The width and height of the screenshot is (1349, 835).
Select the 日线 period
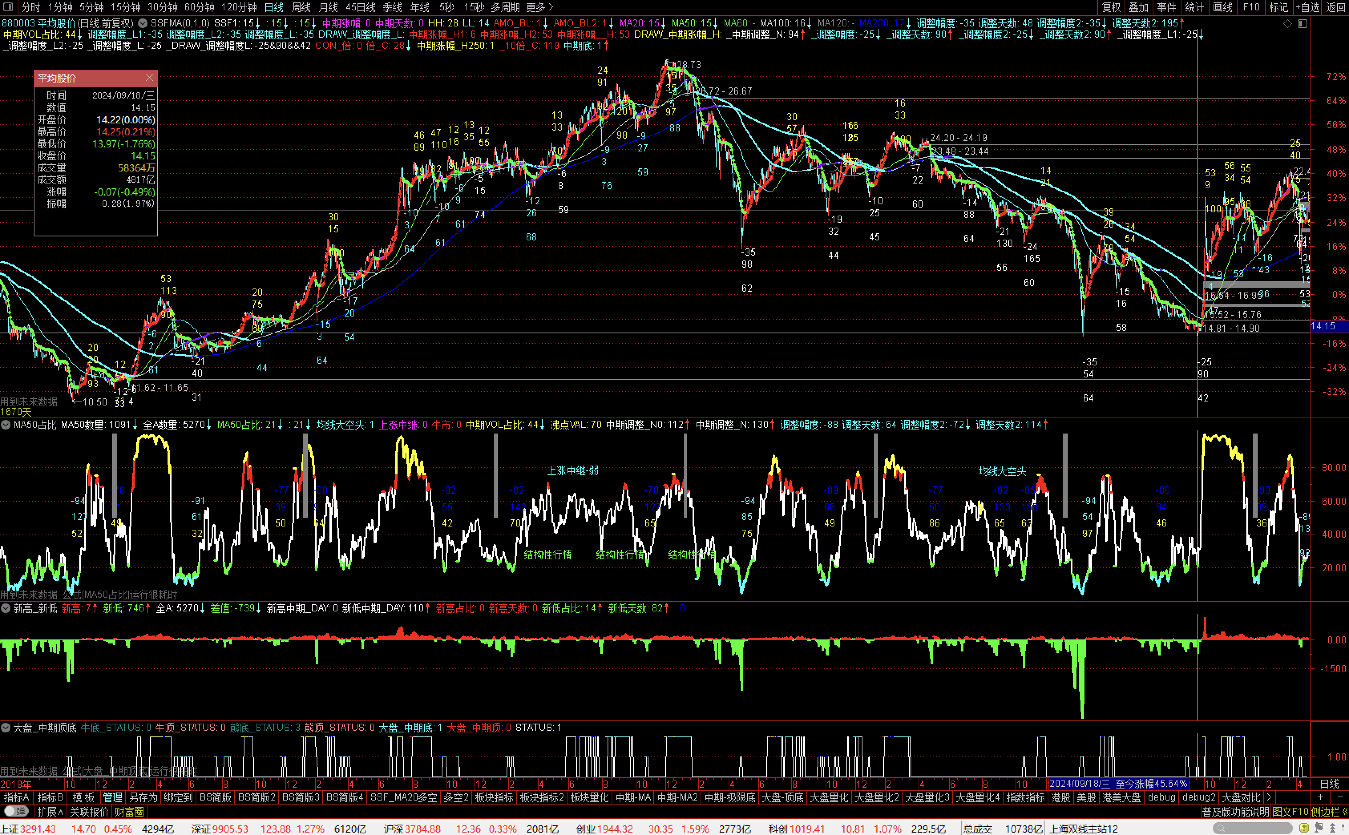click(273, 7)
